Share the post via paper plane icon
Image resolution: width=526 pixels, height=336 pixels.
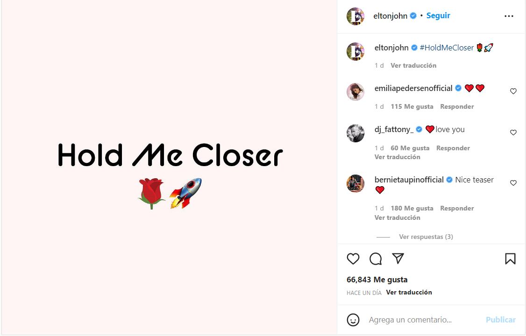[398, 259]
